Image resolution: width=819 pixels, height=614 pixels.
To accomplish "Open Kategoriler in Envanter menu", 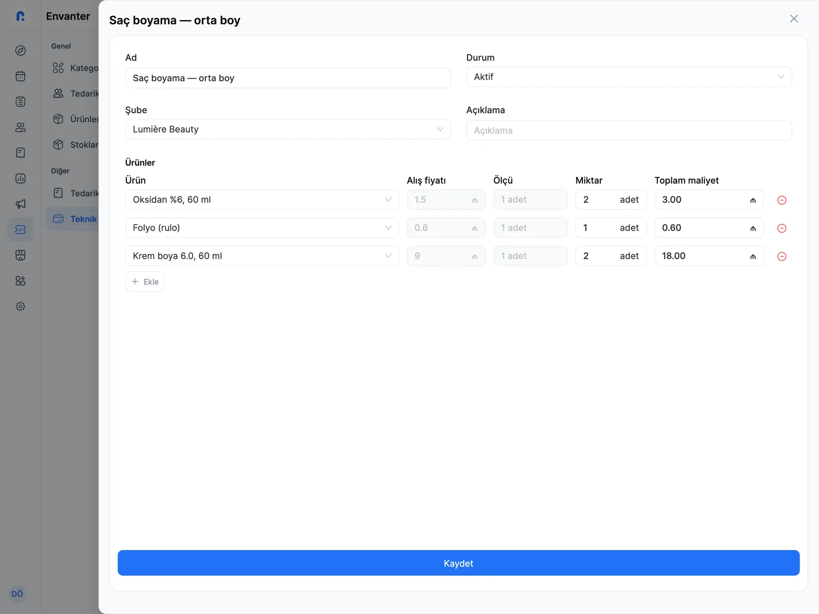I will tap(75, 68).
